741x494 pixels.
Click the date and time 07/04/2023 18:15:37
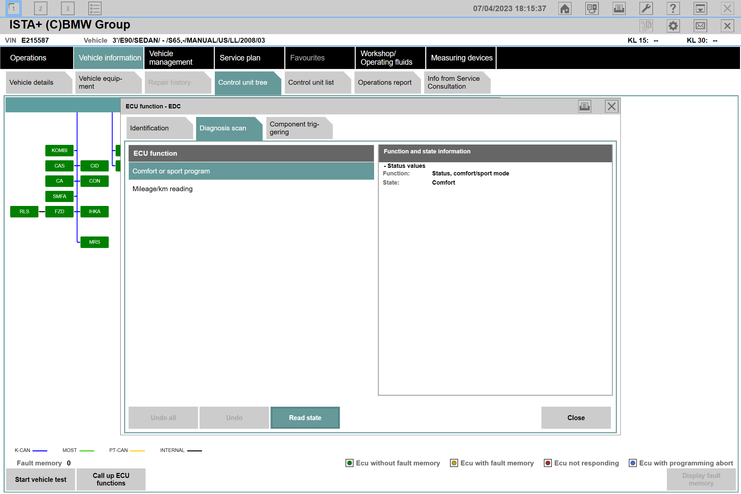point(509,9)
